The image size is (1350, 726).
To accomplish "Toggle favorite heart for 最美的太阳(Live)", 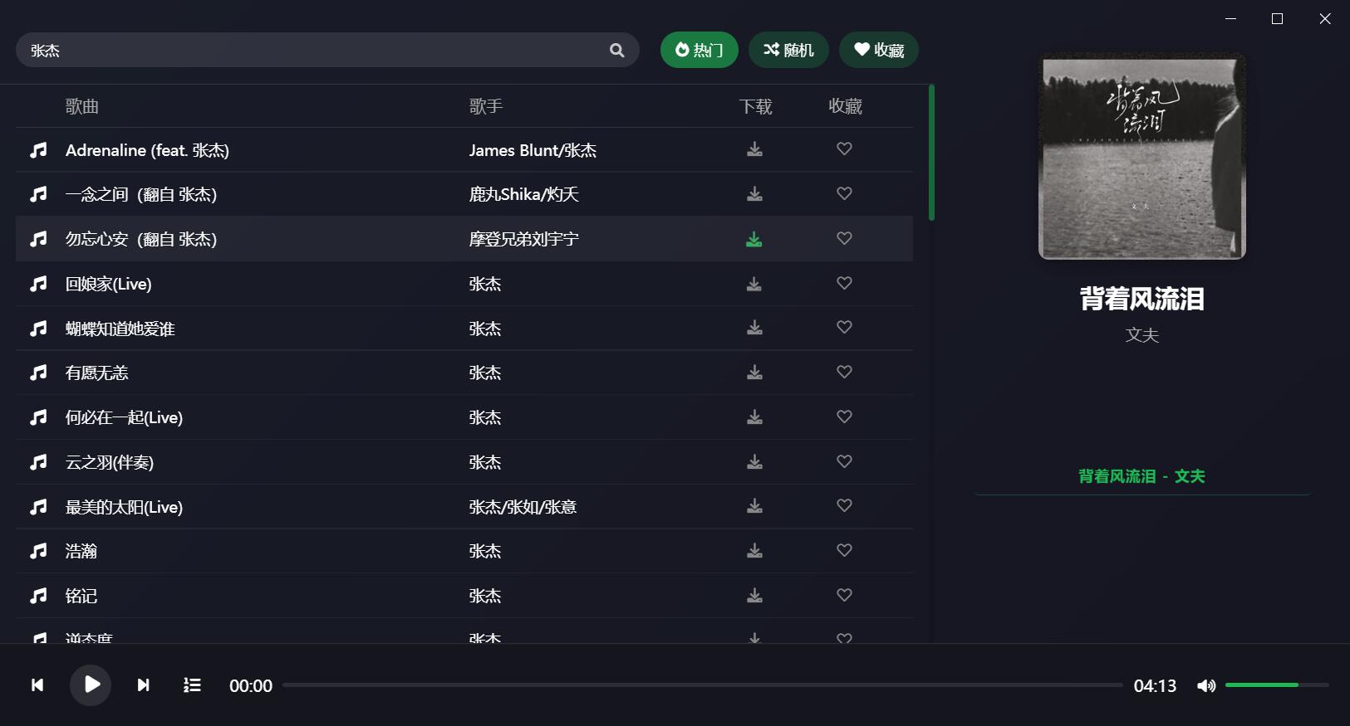I will [844, 506].
